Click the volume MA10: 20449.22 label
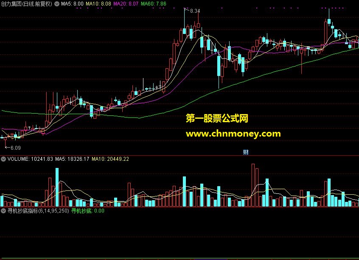The width and height of the screenshot is (359, 260). pos(110,159)
